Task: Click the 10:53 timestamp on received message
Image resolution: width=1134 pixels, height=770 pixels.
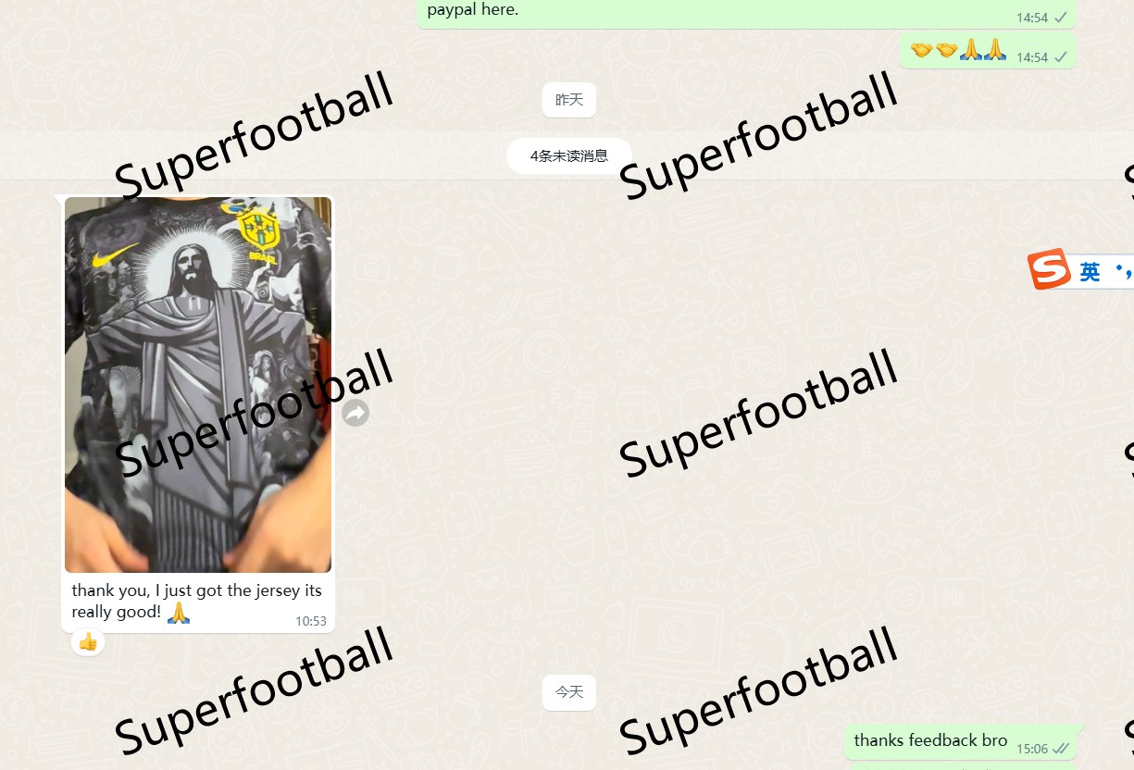Action: (x=311, y=621)
